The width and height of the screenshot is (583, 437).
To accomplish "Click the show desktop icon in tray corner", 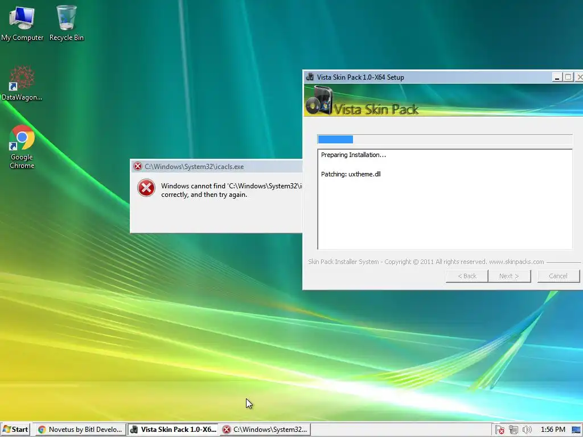I will tap(577, 430).
